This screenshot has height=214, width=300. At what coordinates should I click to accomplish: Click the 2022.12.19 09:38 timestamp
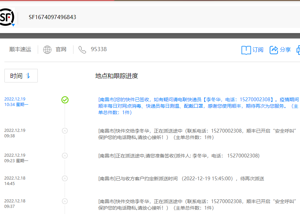(15, 133)
